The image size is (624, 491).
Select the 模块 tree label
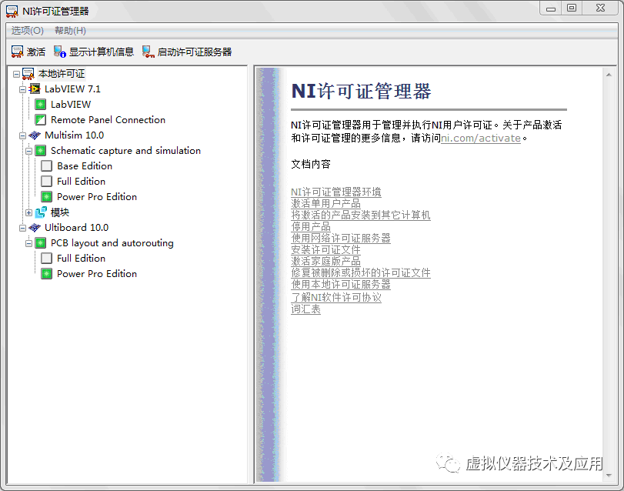60,212
